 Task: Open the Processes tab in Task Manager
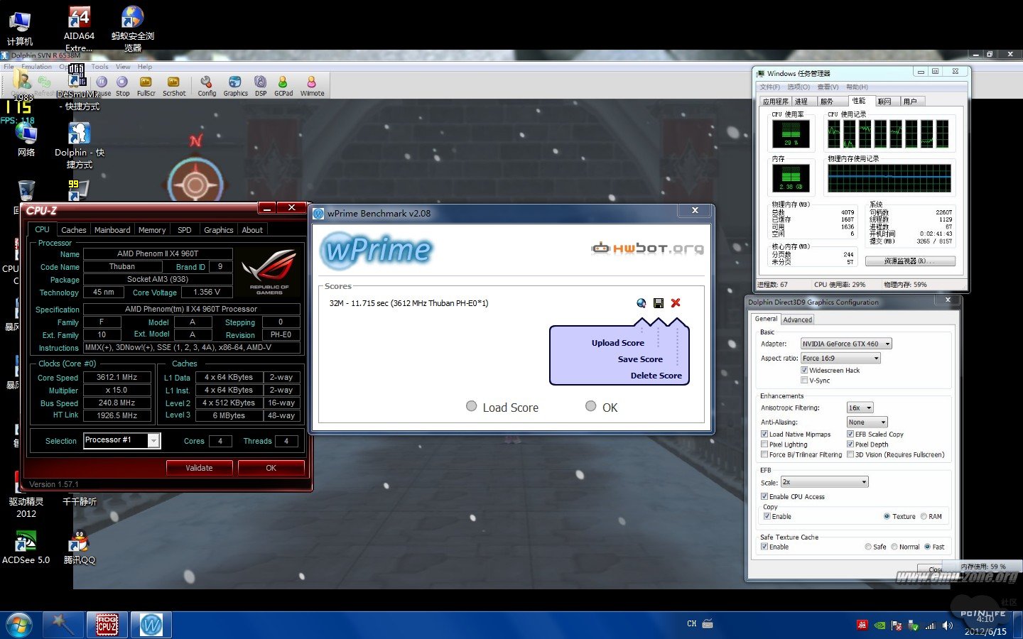coord(801,102)
